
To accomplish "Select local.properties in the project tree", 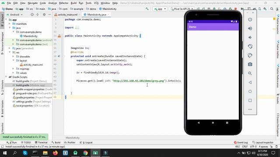I will [31, 106].
